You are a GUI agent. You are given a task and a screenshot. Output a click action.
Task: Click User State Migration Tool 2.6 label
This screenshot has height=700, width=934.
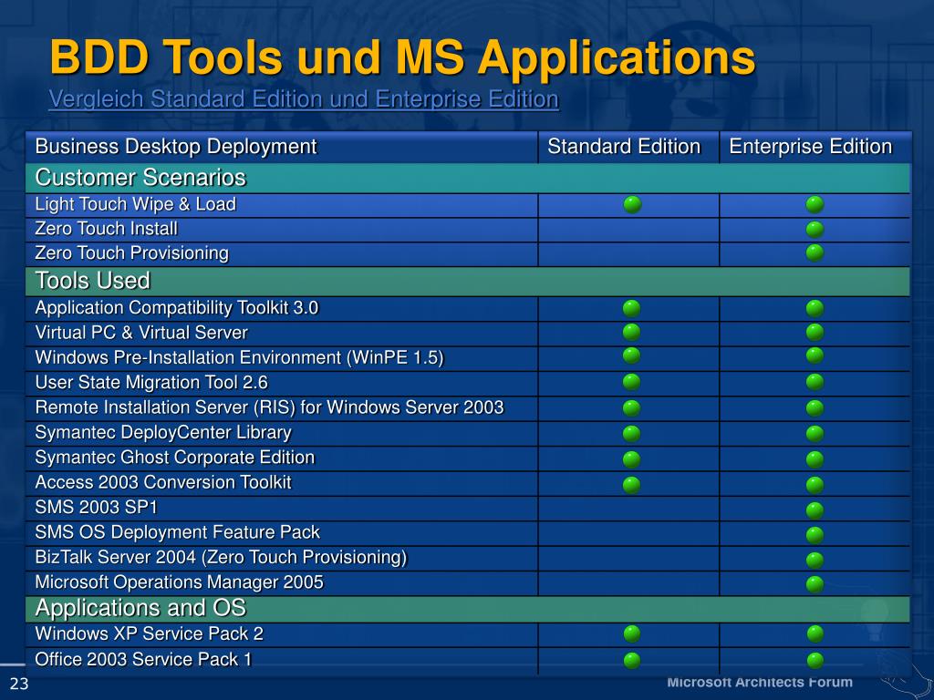152,382
